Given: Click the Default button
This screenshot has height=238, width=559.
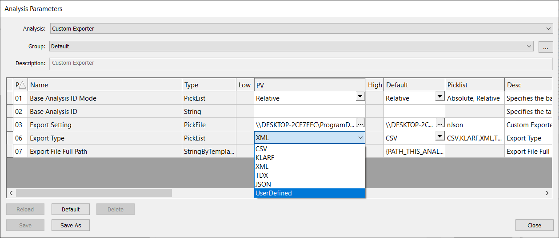Looking at the screenshot, I should [71, 209].
